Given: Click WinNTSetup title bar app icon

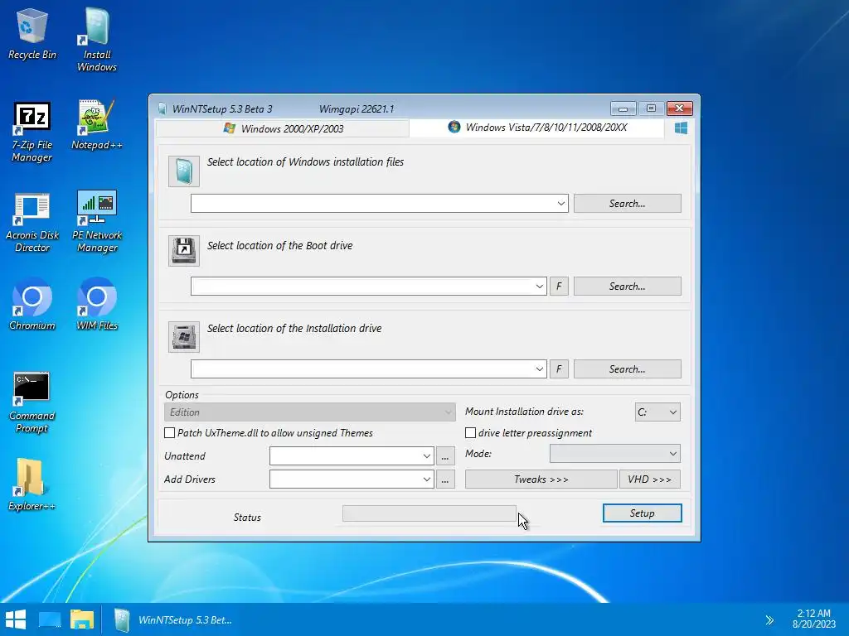Looking at the screenshot, I should click(162, 108).
